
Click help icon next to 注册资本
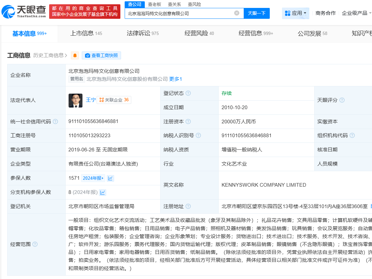point(188,121)
